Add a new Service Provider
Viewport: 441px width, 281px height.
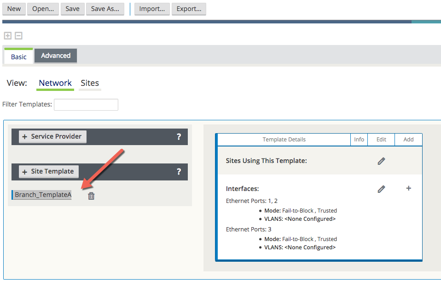(52, 136)
